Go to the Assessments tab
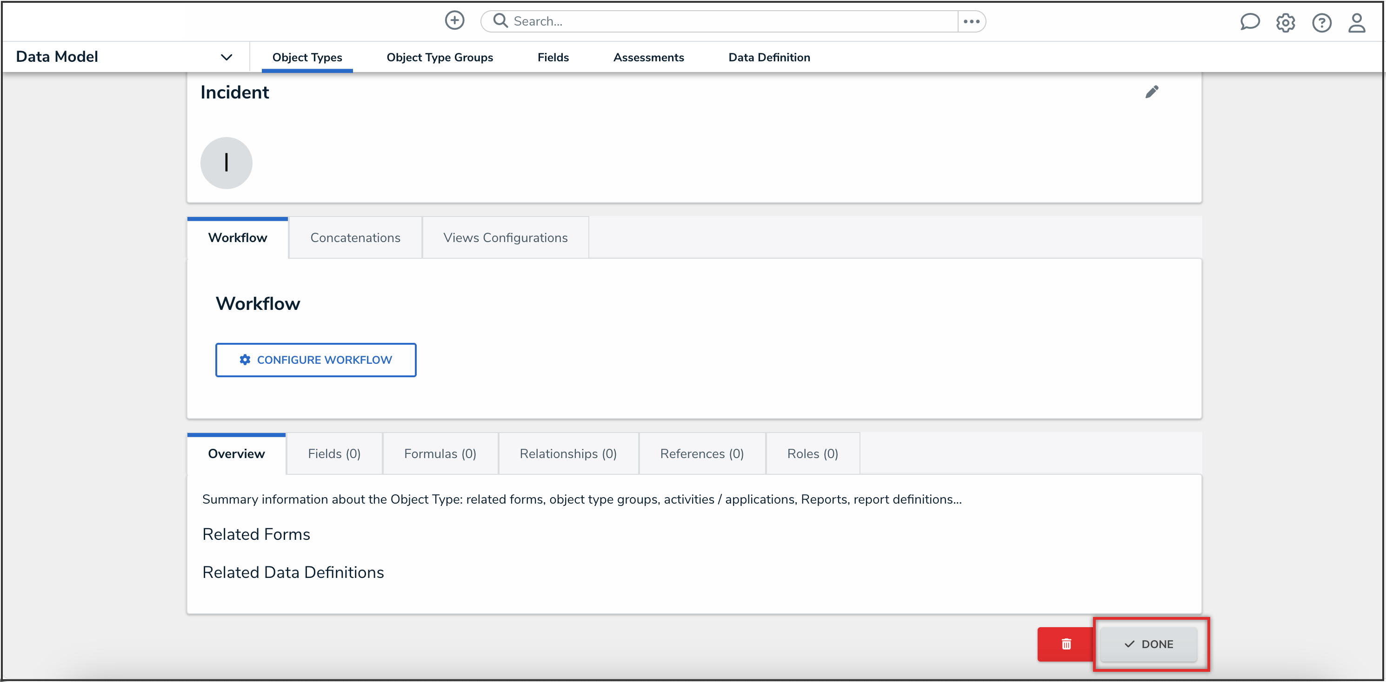 (x=648, y=58)
